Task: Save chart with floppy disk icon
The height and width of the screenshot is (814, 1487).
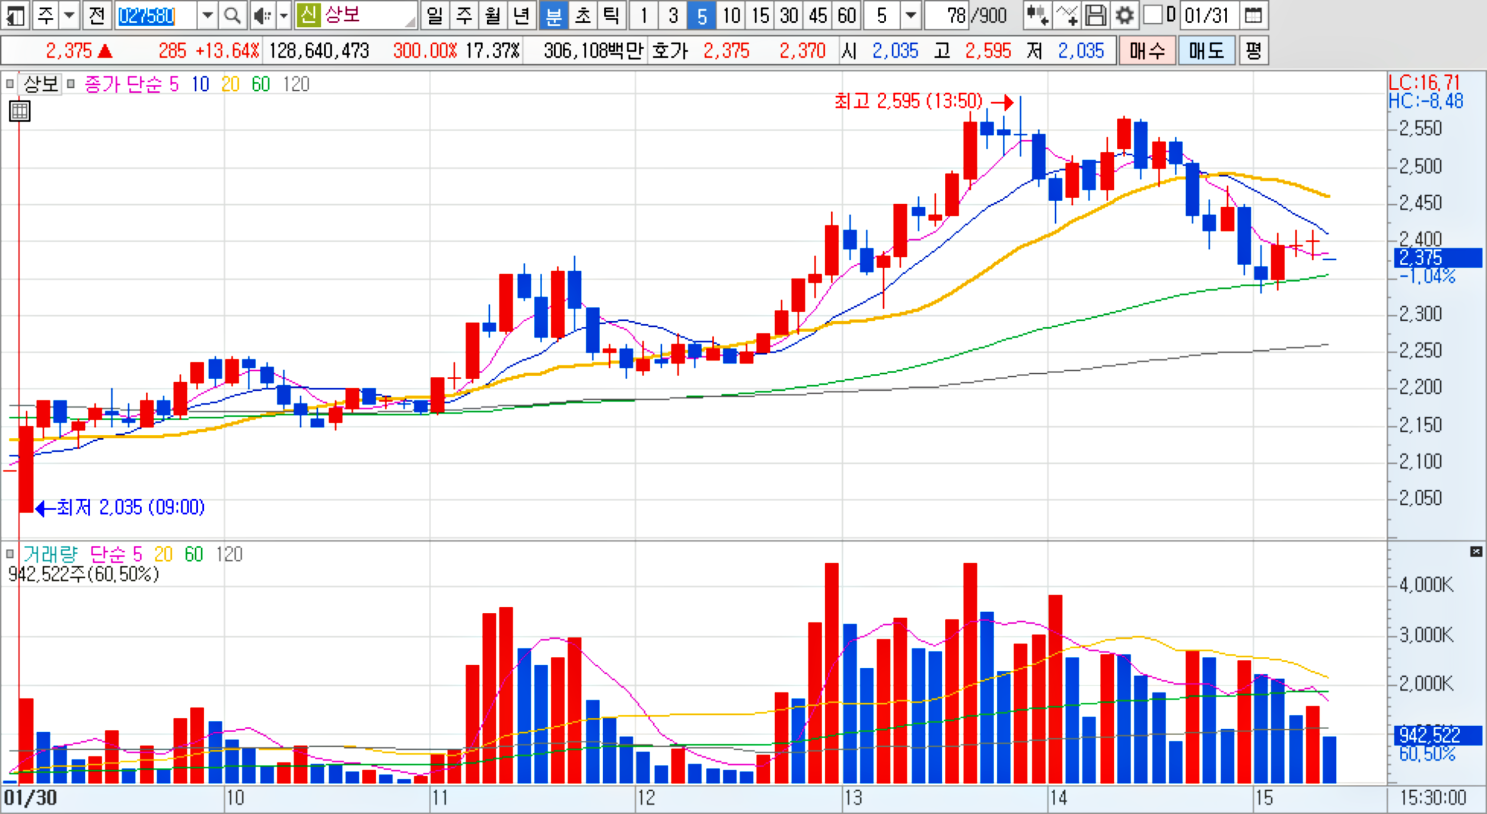Action: tap(1095, 15)
